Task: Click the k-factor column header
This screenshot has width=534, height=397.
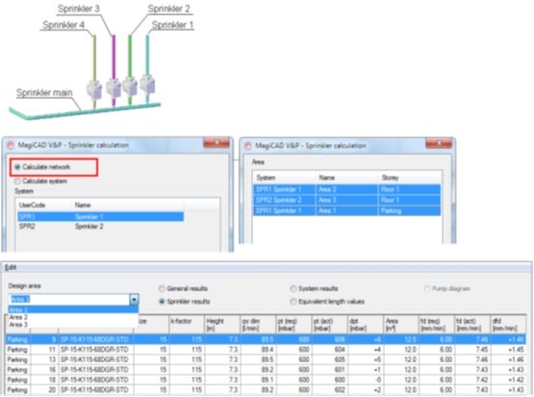Action: pos(187,324)
